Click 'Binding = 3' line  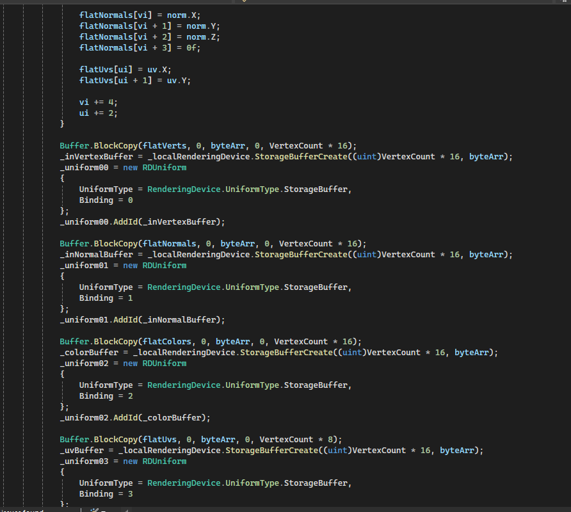click(106, 494)
